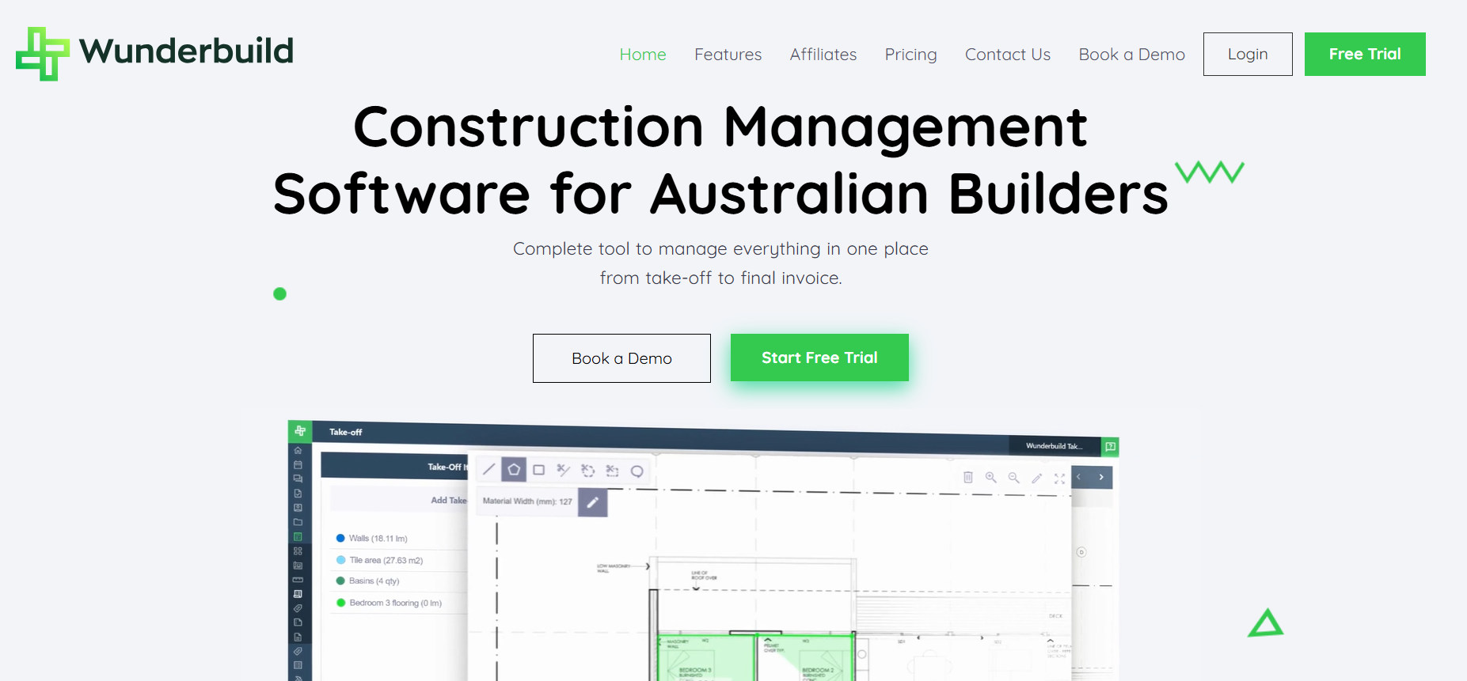The image size is (1467, 681).
Task: Click the Wunderbuild Tak... label in app header
Action: [x=1054, y=446]
